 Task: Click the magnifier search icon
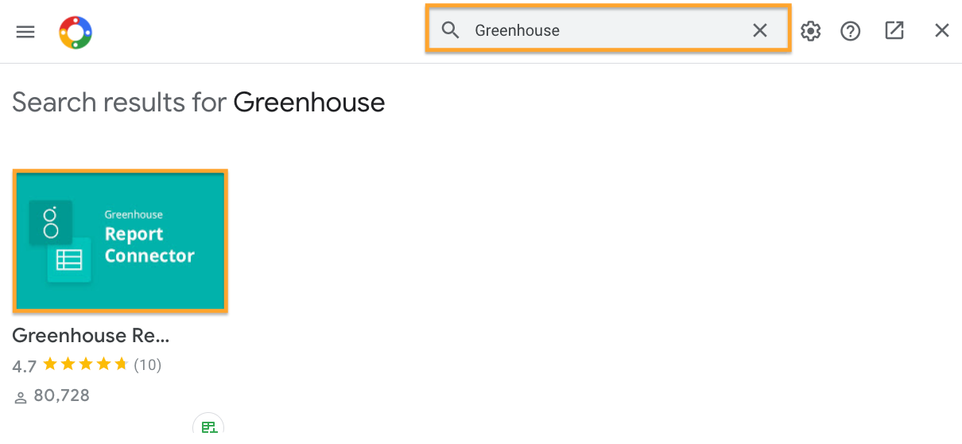pos(451,30)
